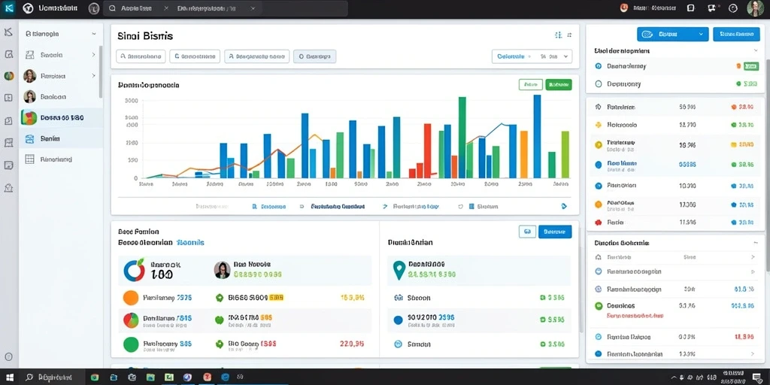770x385 pixels.
Task: Click the teal logo icon in top-left corner
Action: point(8,8)
